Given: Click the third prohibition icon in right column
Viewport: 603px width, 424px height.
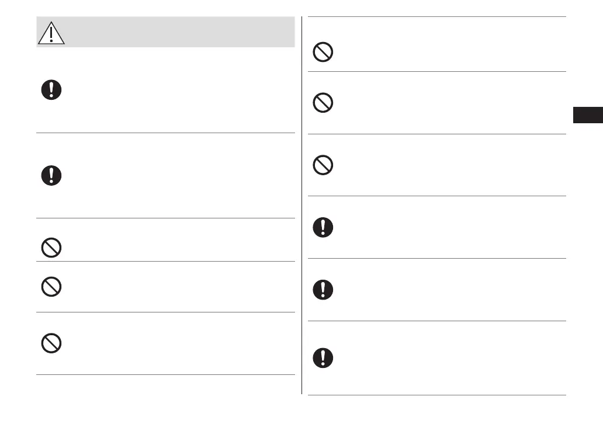Looking at the screenshot, I should tap(323, 166).
